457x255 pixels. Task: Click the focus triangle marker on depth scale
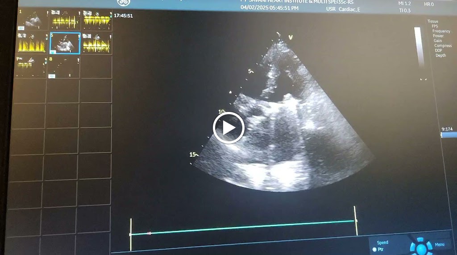(230, 92)
